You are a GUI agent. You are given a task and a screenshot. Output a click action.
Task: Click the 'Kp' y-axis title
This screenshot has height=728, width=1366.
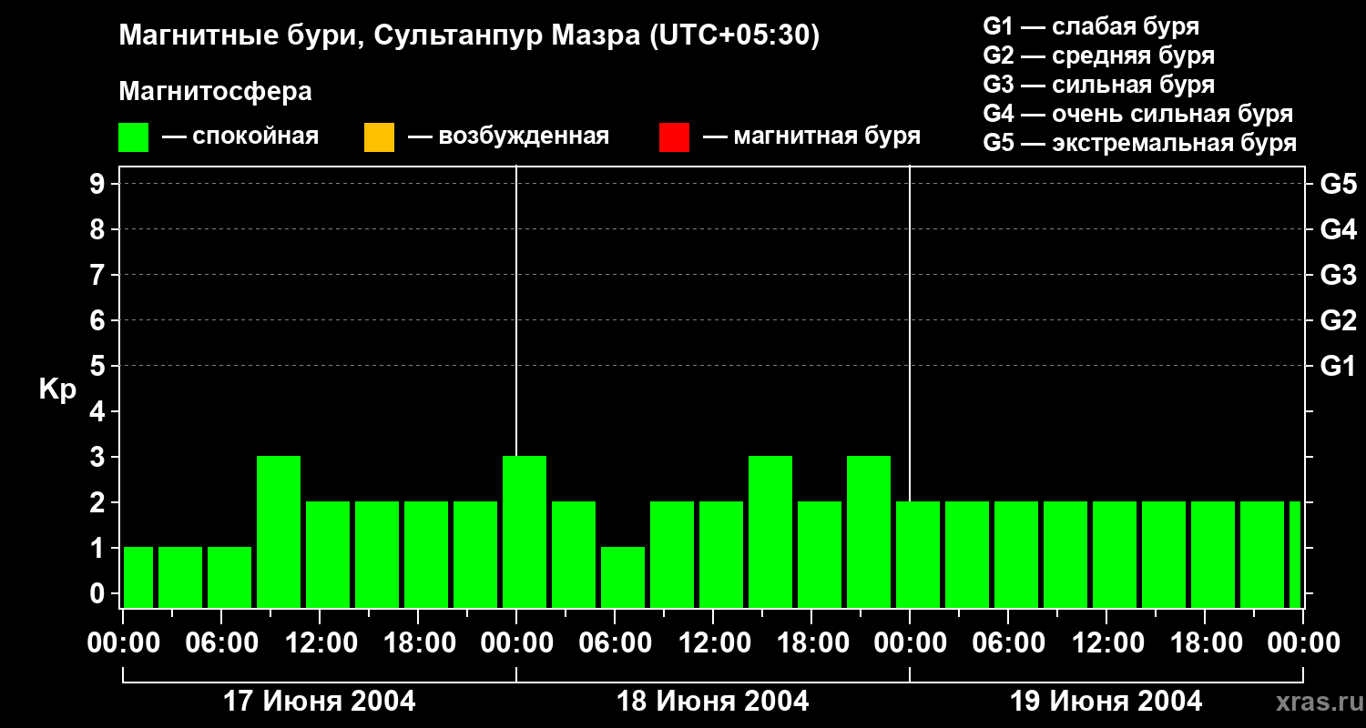57,389
